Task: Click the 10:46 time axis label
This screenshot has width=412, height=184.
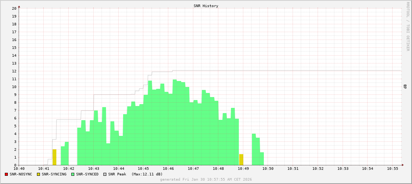Action: click(168, 169)
